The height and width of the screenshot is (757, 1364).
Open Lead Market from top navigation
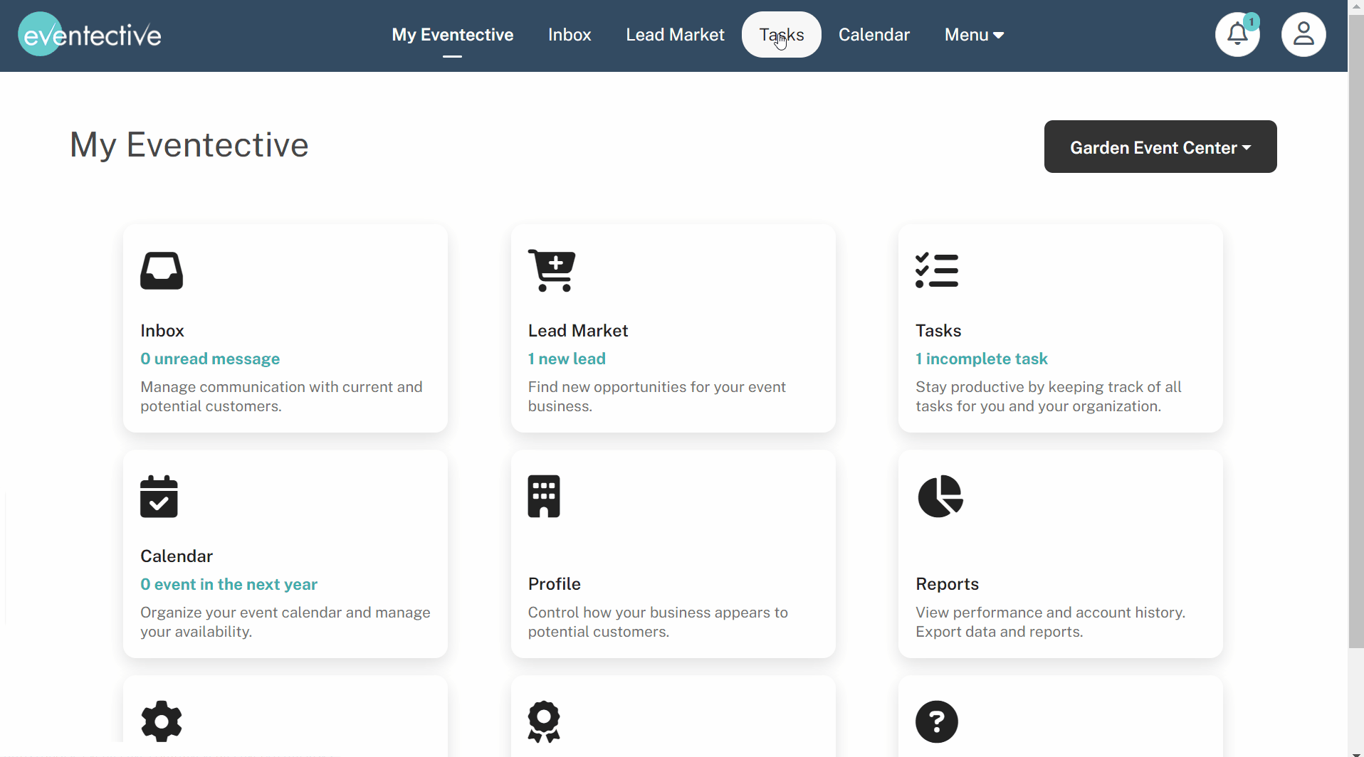tap(675, 35)
